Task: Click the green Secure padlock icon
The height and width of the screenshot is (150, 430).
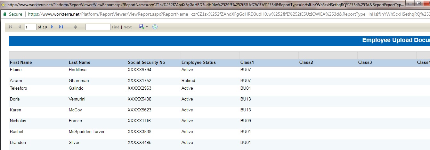Action: [4, 14]
